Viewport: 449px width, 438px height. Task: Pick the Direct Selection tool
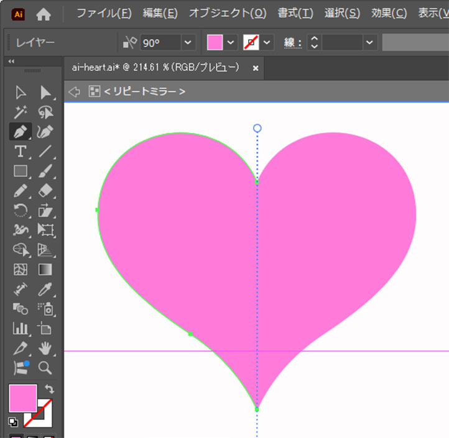click(x=45, y=93)
